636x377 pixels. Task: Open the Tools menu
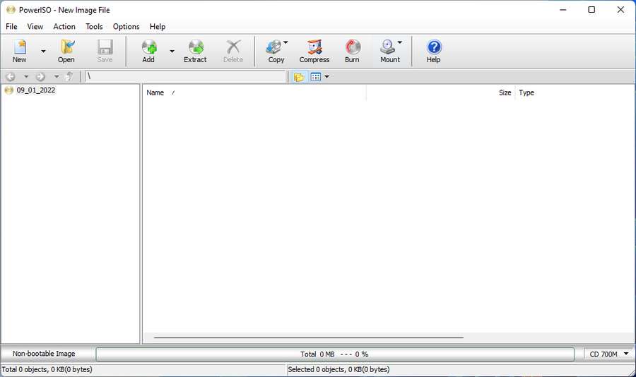click(94, 26)
